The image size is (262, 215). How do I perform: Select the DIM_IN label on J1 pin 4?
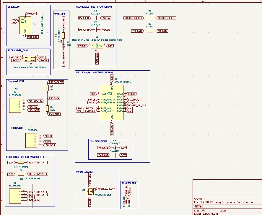click(48, 136)
